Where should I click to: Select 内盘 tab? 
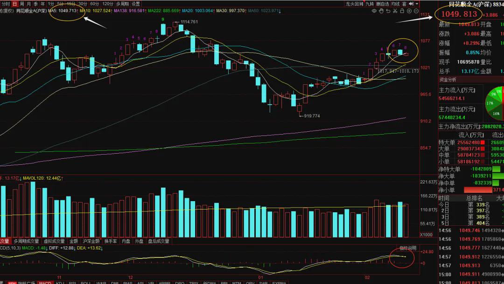pos(126,241)
